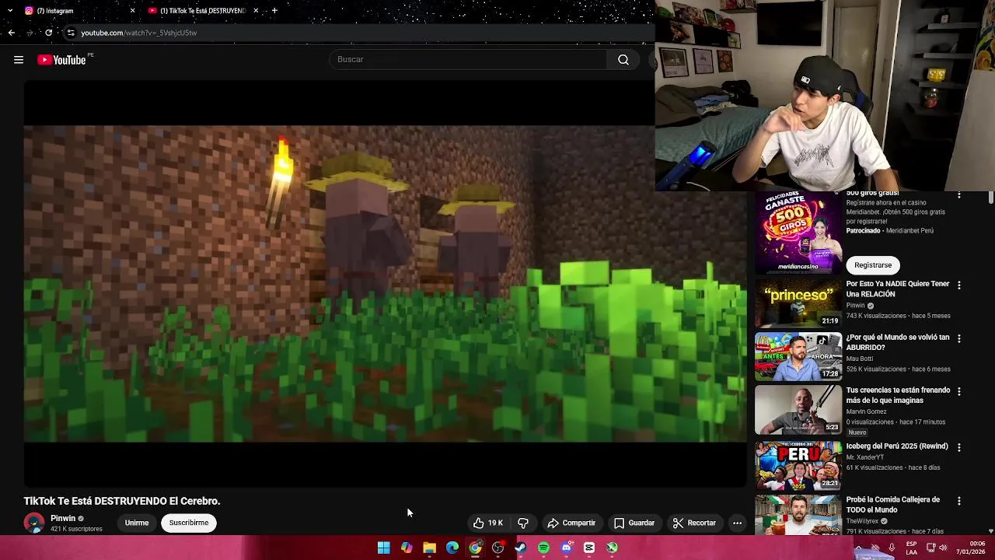
Task: Click the Minecraft video player area
Action: click(385, 284)
